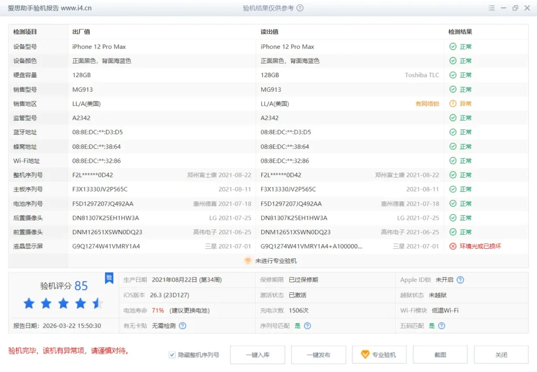Click factory value MG913 sales model

click(x=82, y=89)
